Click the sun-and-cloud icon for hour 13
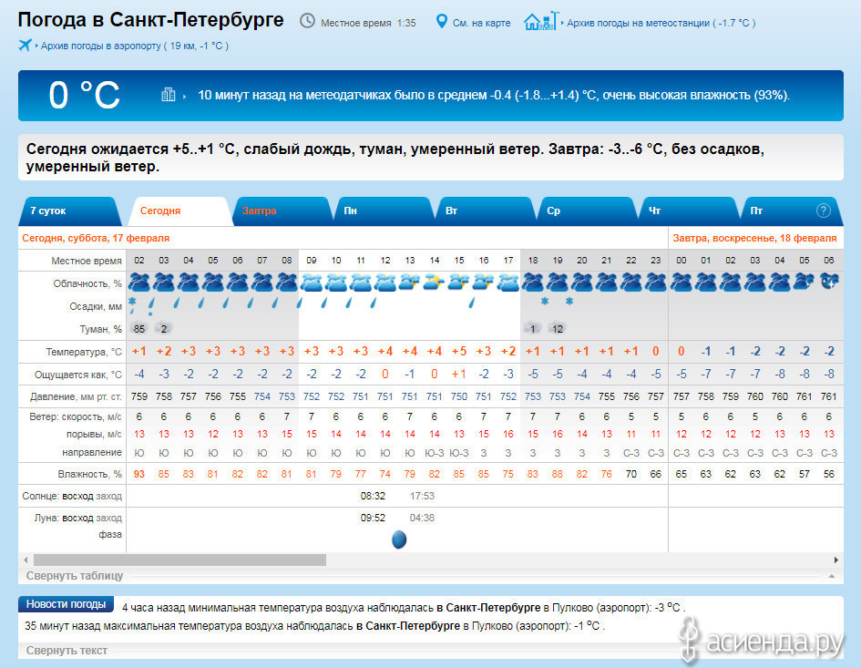 (410, 283)
